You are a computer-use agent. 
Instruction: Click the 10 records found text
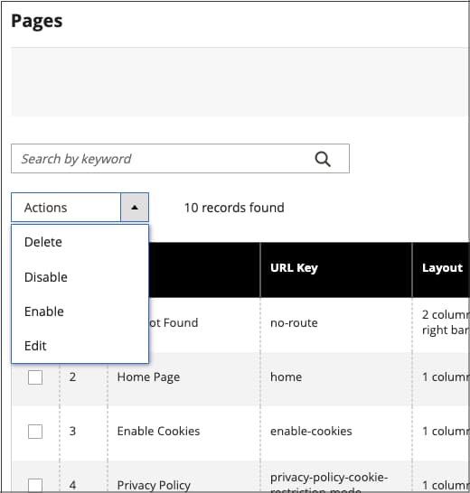click(x=234, y=208)
